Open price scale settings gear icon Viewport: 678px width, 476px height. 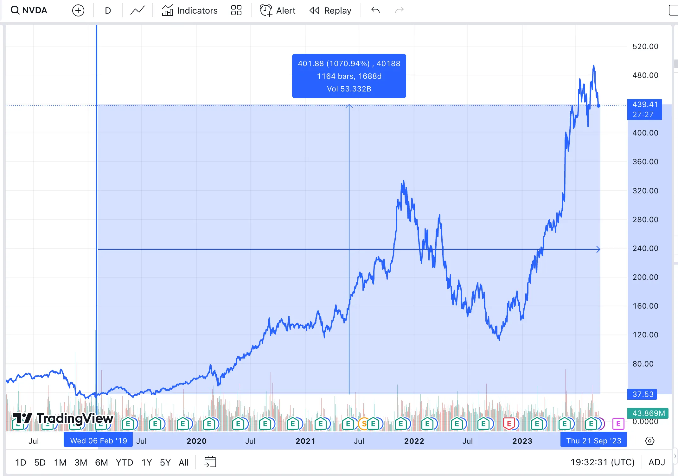coord(649,441)
